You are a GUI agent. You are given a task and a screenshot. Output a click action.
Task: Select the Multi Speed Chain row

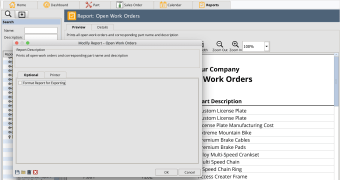coord(267,162)
